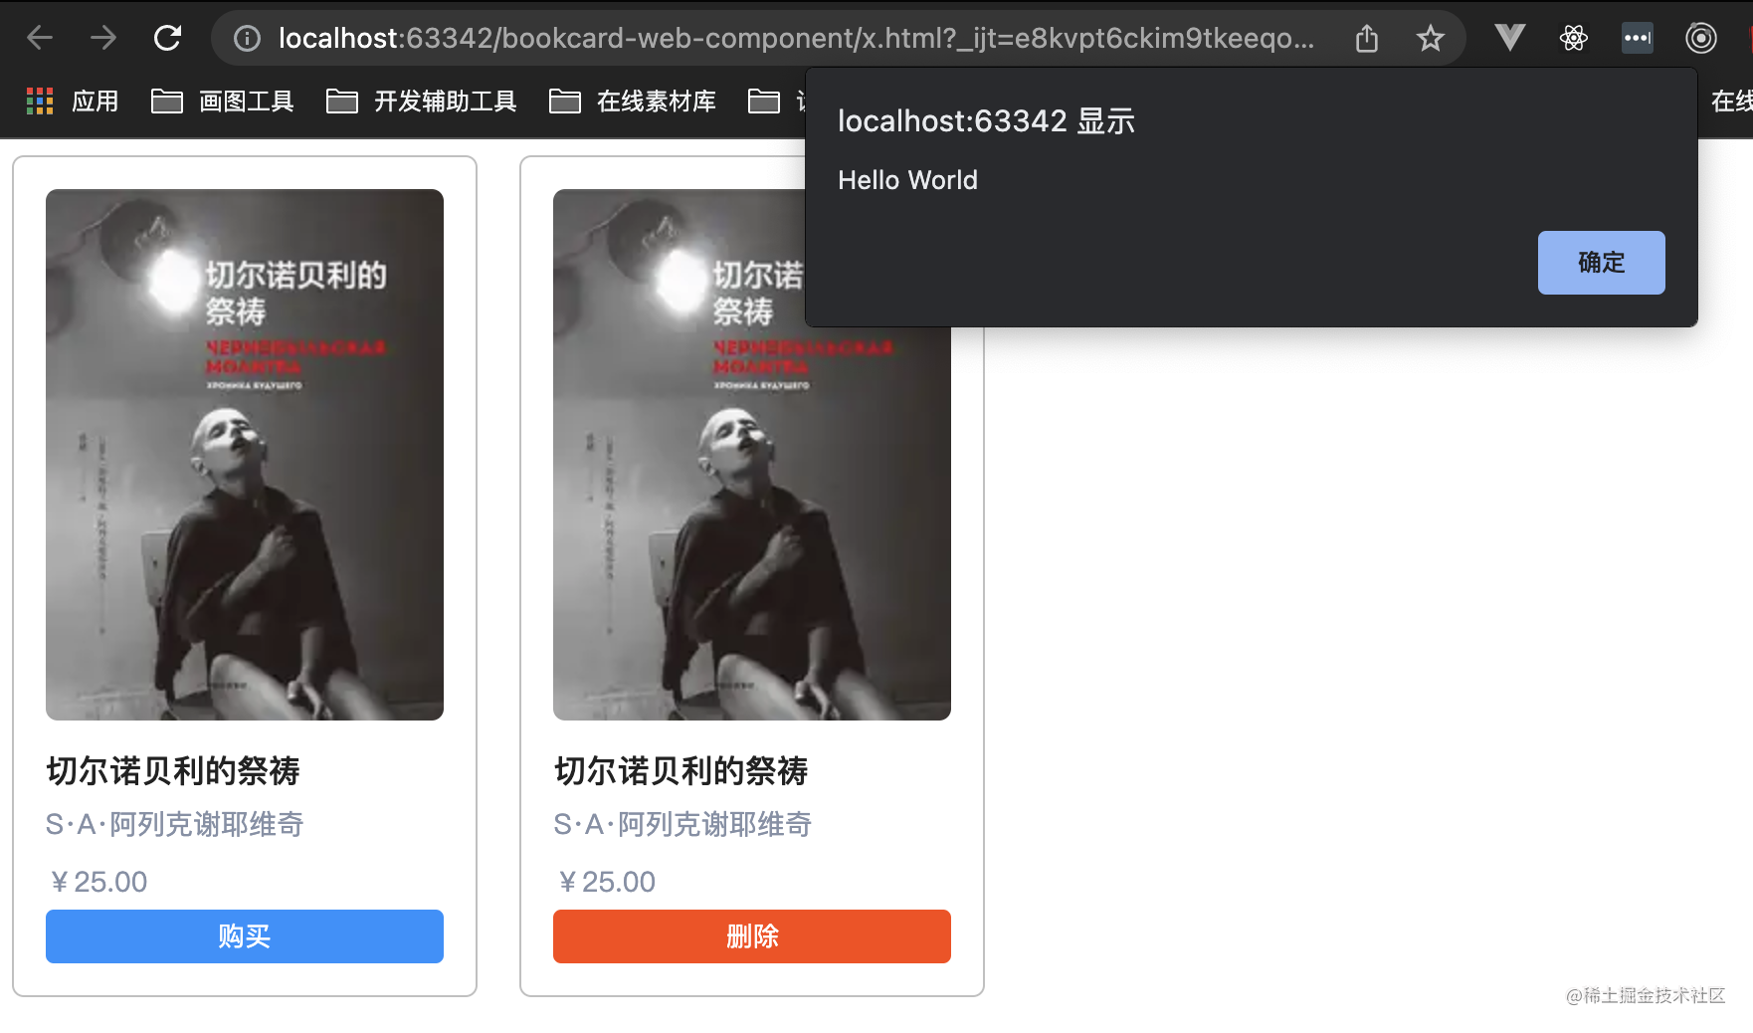Click the extension icon with three dots

[1638, 38]
